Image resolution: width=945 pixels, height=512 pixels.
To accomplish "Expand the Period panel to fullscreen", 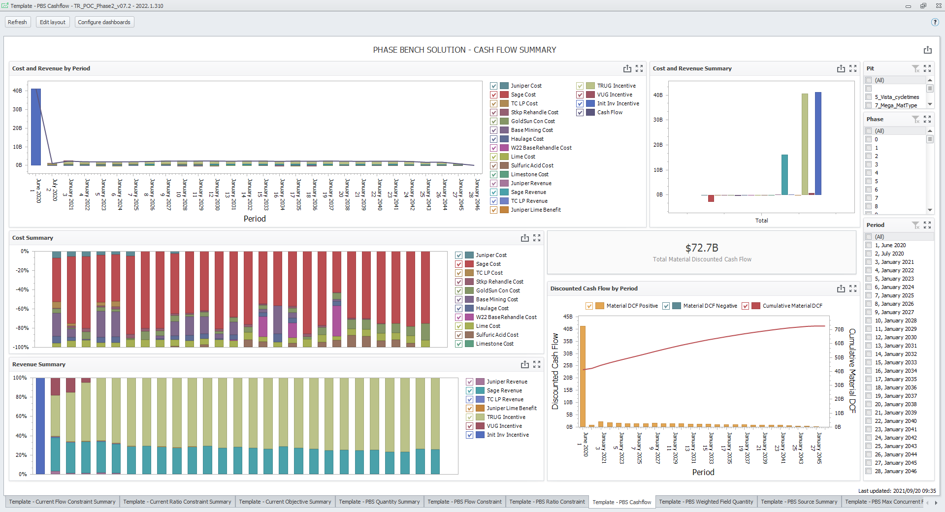I will (928, 225).
